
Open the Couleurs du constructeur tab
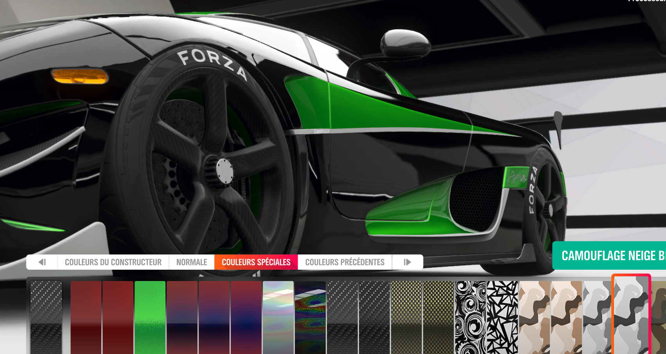[x=113, y=262]
